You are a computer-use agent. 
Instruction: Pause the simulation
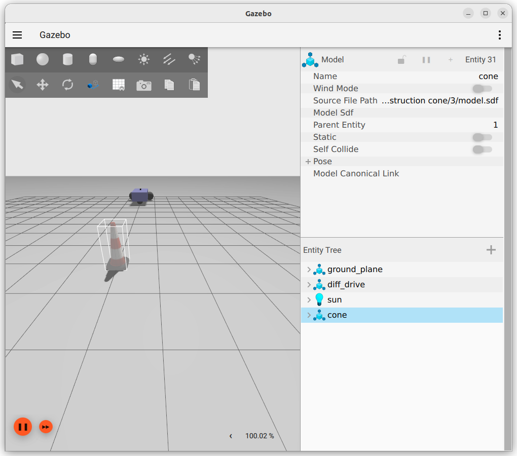(23, 427)
